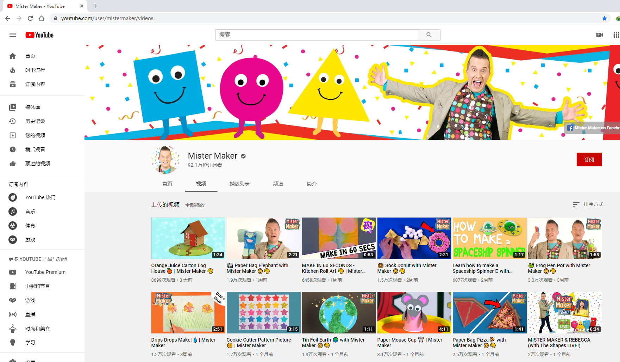
Task: Open the hamburger guide menu
Action: pyautogui.click(x=13, y=35)
